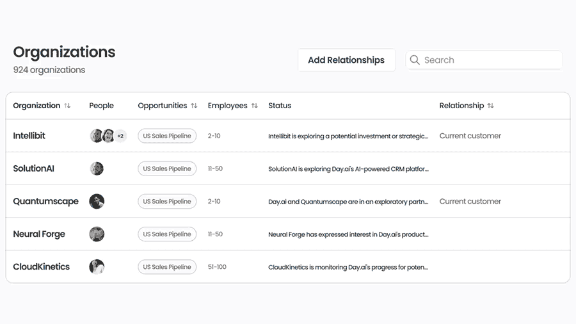The image size is (576, 324).
Task: Sort by Organization column arrows
Action: [67, 106]
